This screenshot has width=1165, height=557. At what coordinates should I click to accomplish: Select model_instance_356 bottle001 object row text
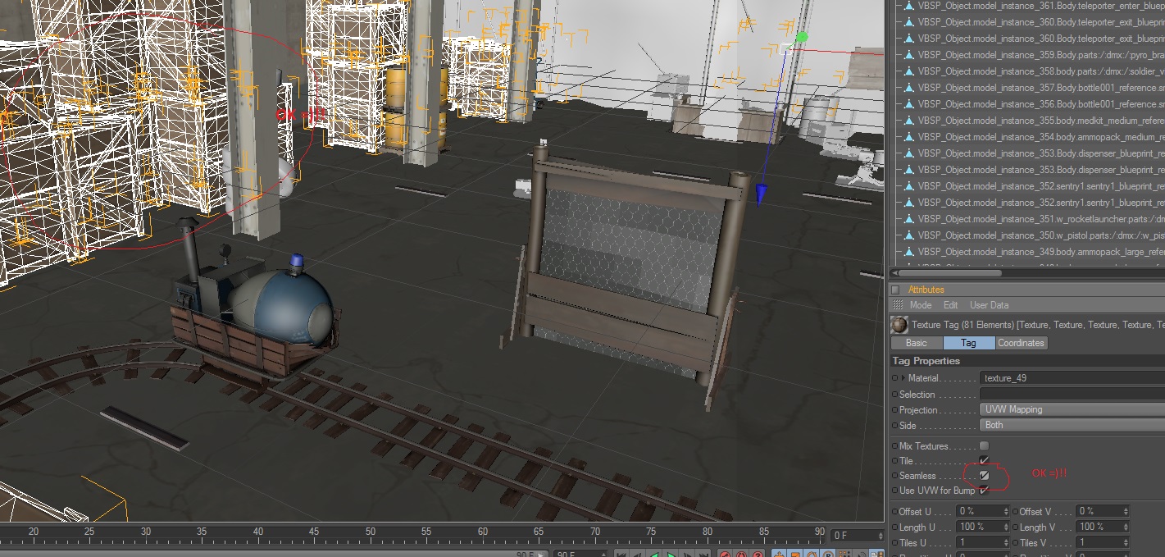1041,104
